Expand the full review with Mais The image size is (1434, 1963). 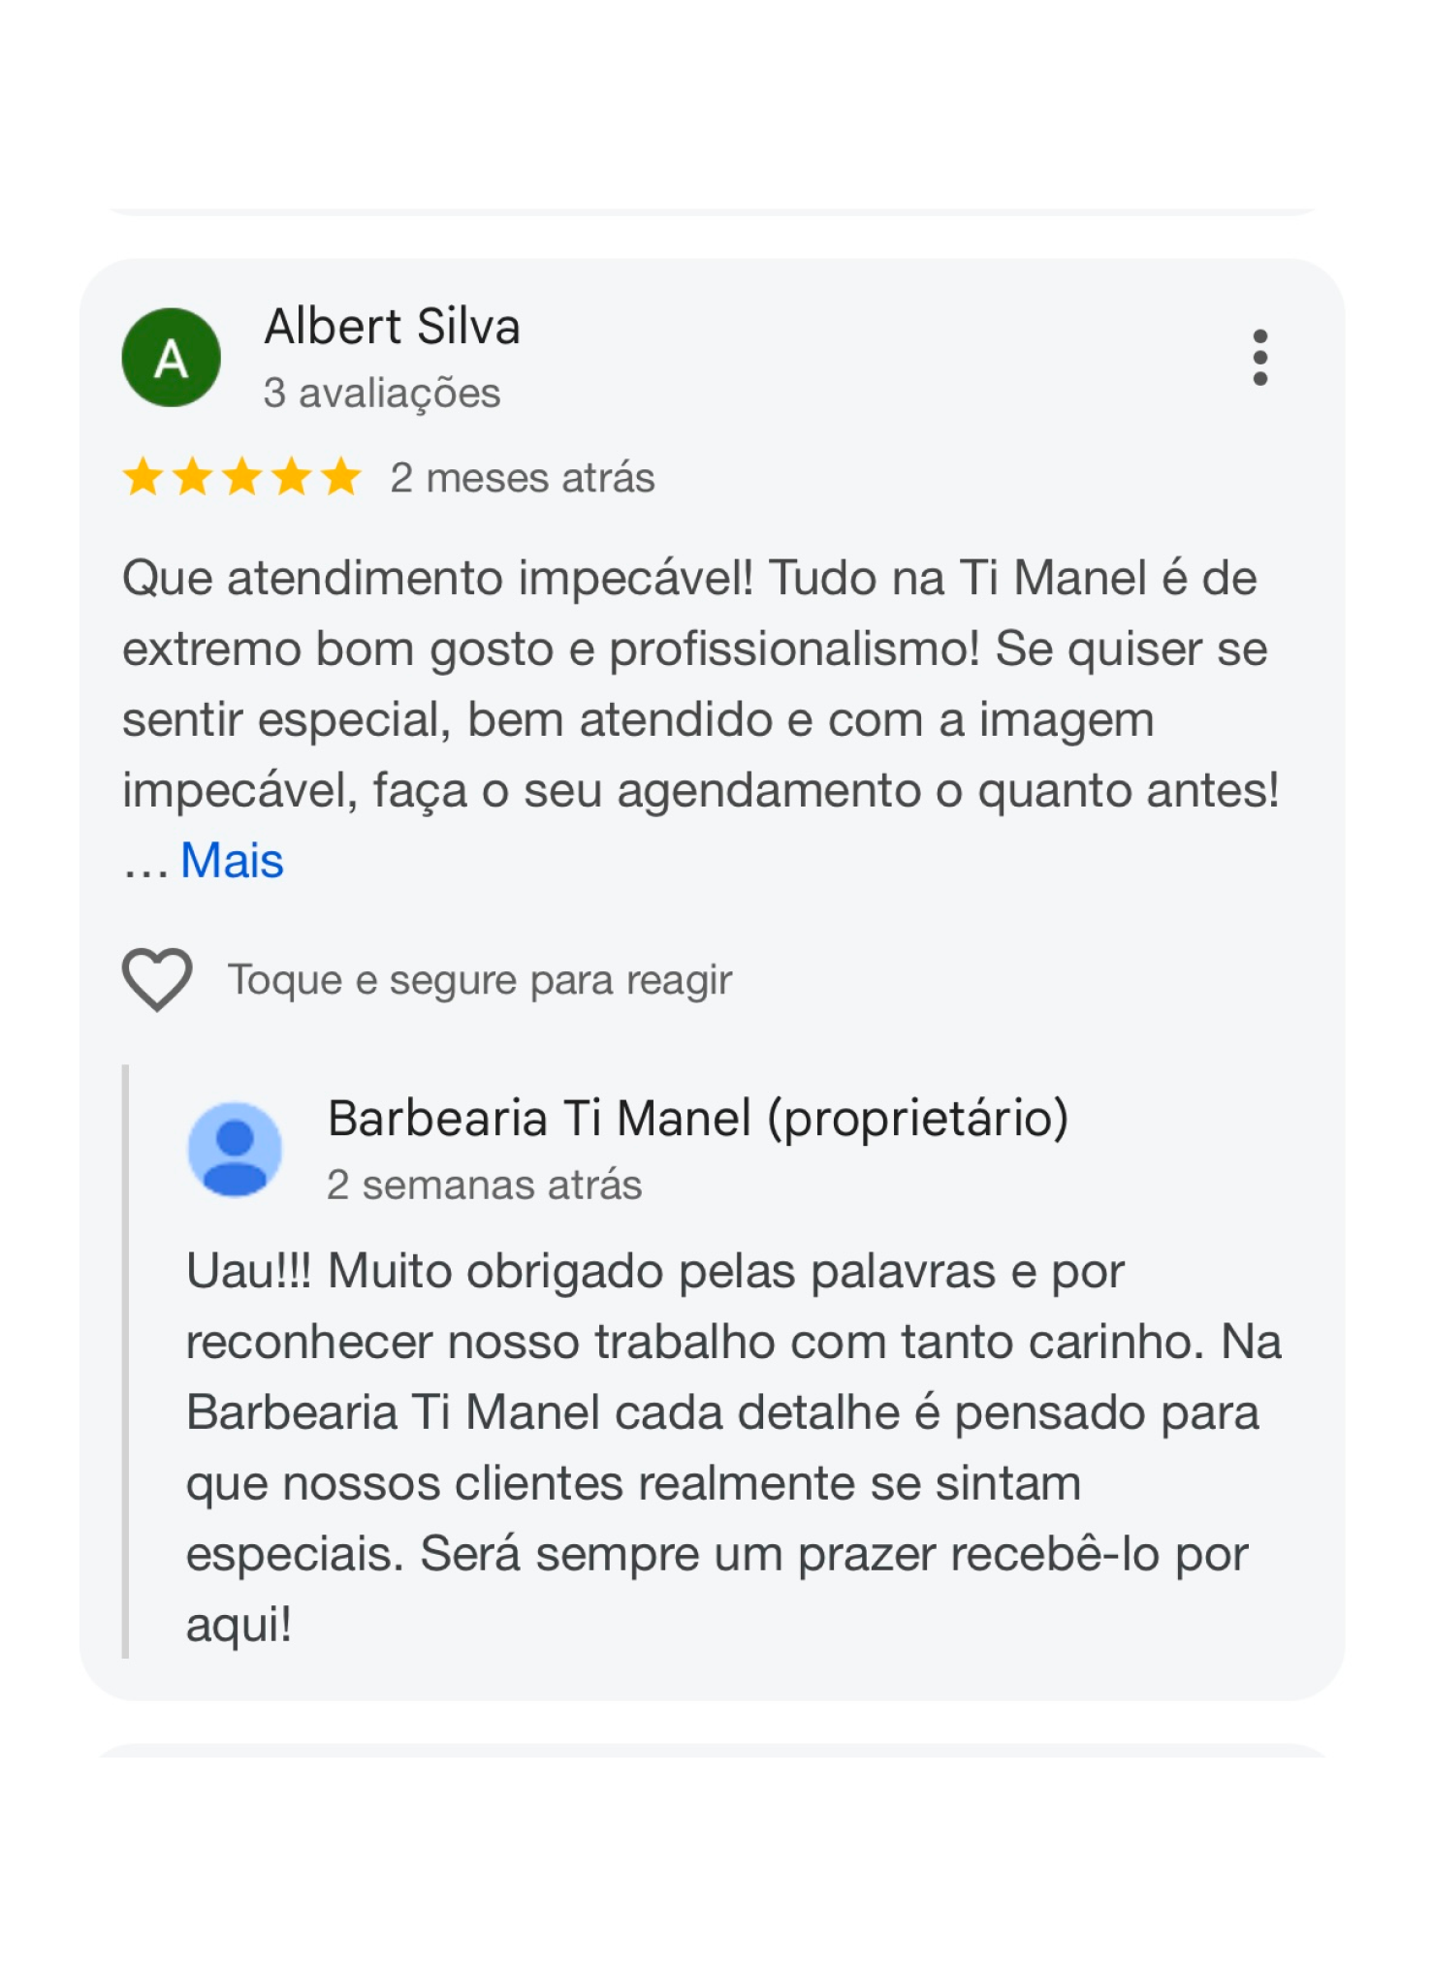(x=232, y=861)
